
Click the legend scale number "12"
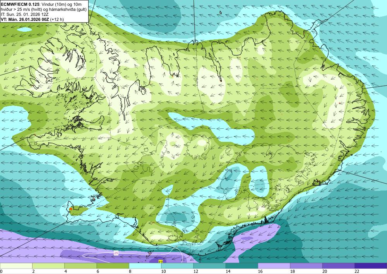coord(196,272)
